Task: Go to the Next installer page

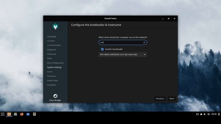Action: (x=172, y=99)
